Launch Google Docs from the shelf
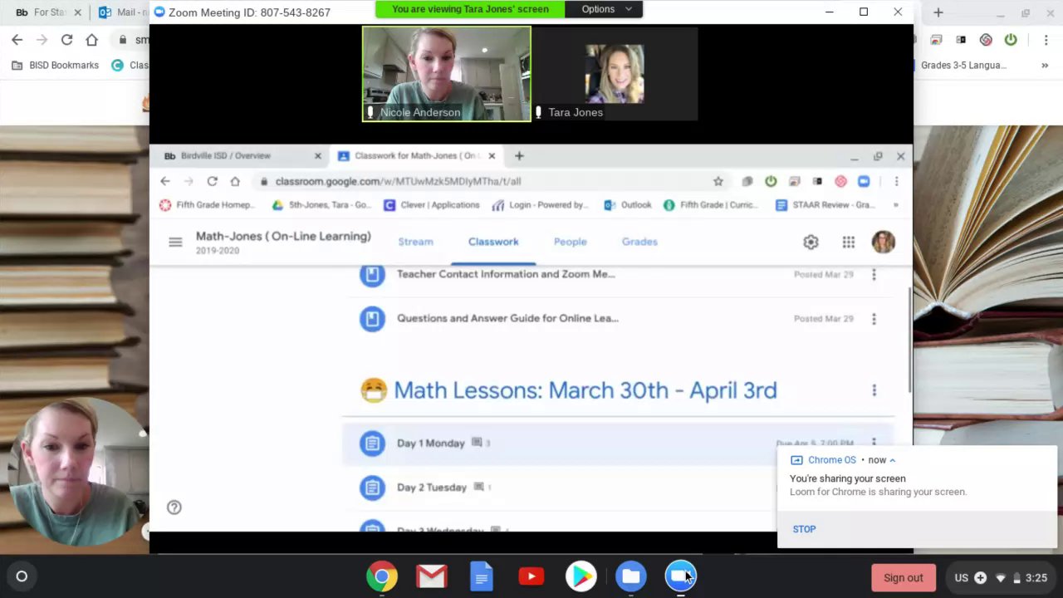Image resolution: width=1063 pixels, height=598 pixels. tap(482, 576)
